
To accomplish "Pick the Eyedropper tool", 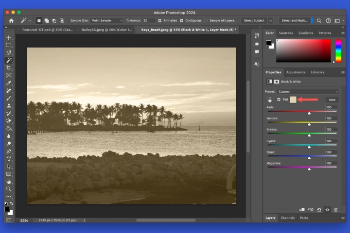I will (9, 83).
